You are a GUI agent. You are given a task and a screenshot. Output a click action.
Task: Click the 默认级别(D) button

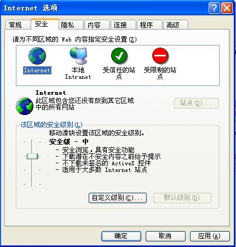click(x=182, y=198)
